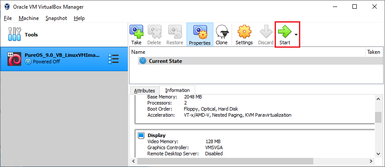This screenshot has height=167, width=385.
Task: Click the Discard state icon
Action: coord(266,32)
